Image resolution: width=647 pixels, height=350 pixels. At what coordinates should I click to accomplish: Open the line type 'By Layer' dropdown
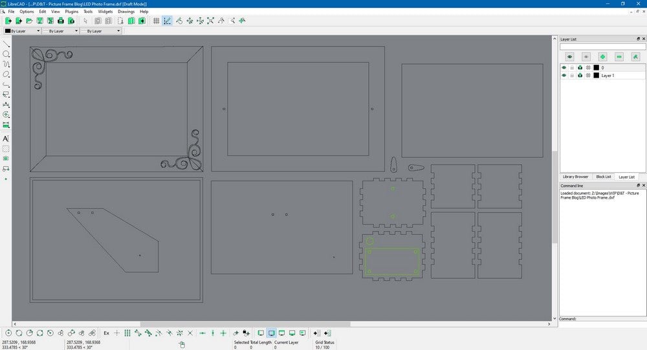[x=97, y=30]
